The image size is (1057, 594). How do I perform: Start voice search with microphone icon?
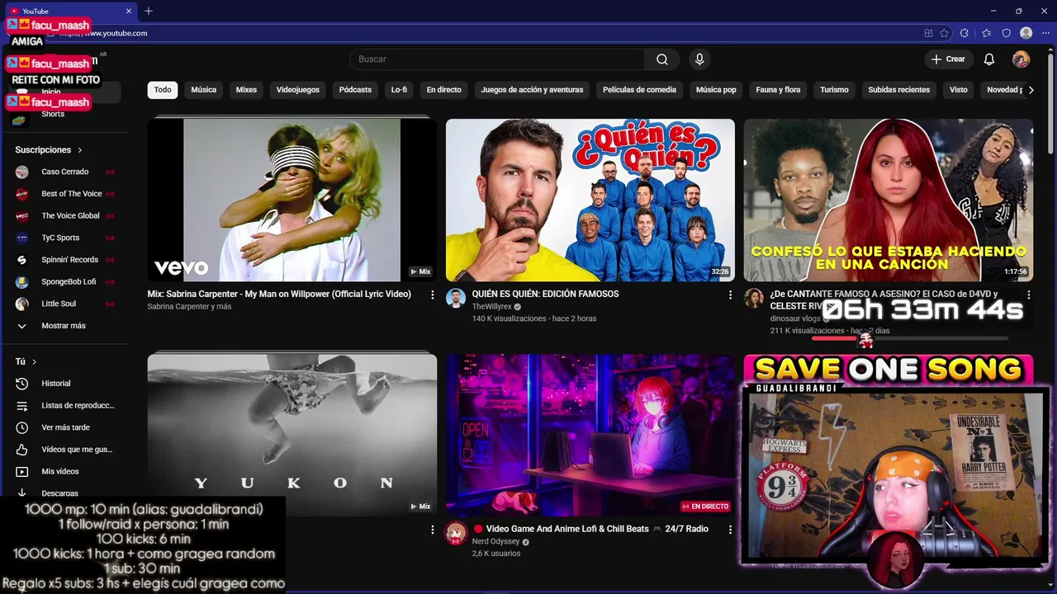pyautogui.click(x=699, y=59)
